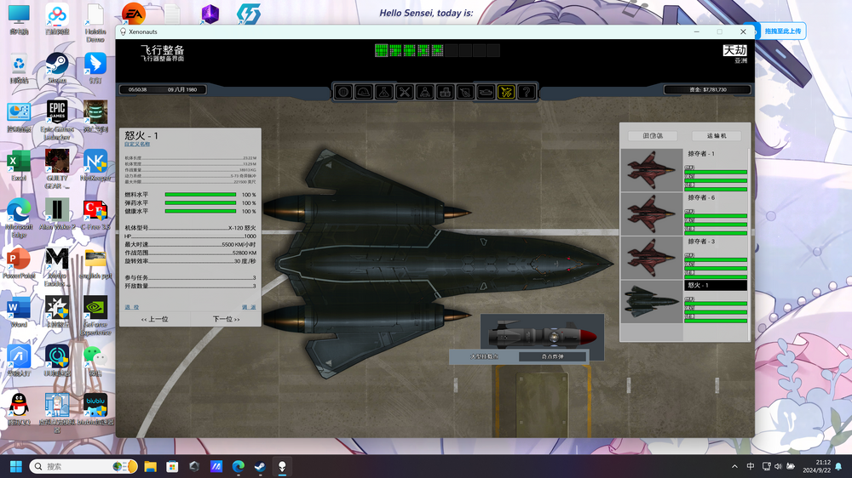Switch to the left aircraft list tab

coord(653,135)
